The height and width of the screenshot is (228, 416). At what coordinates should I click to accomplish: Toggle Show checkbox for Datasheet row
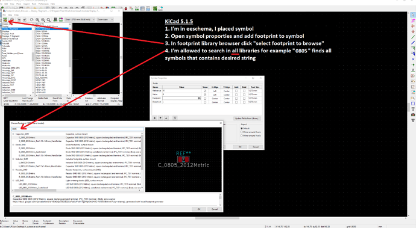click(x=205, y=102)
